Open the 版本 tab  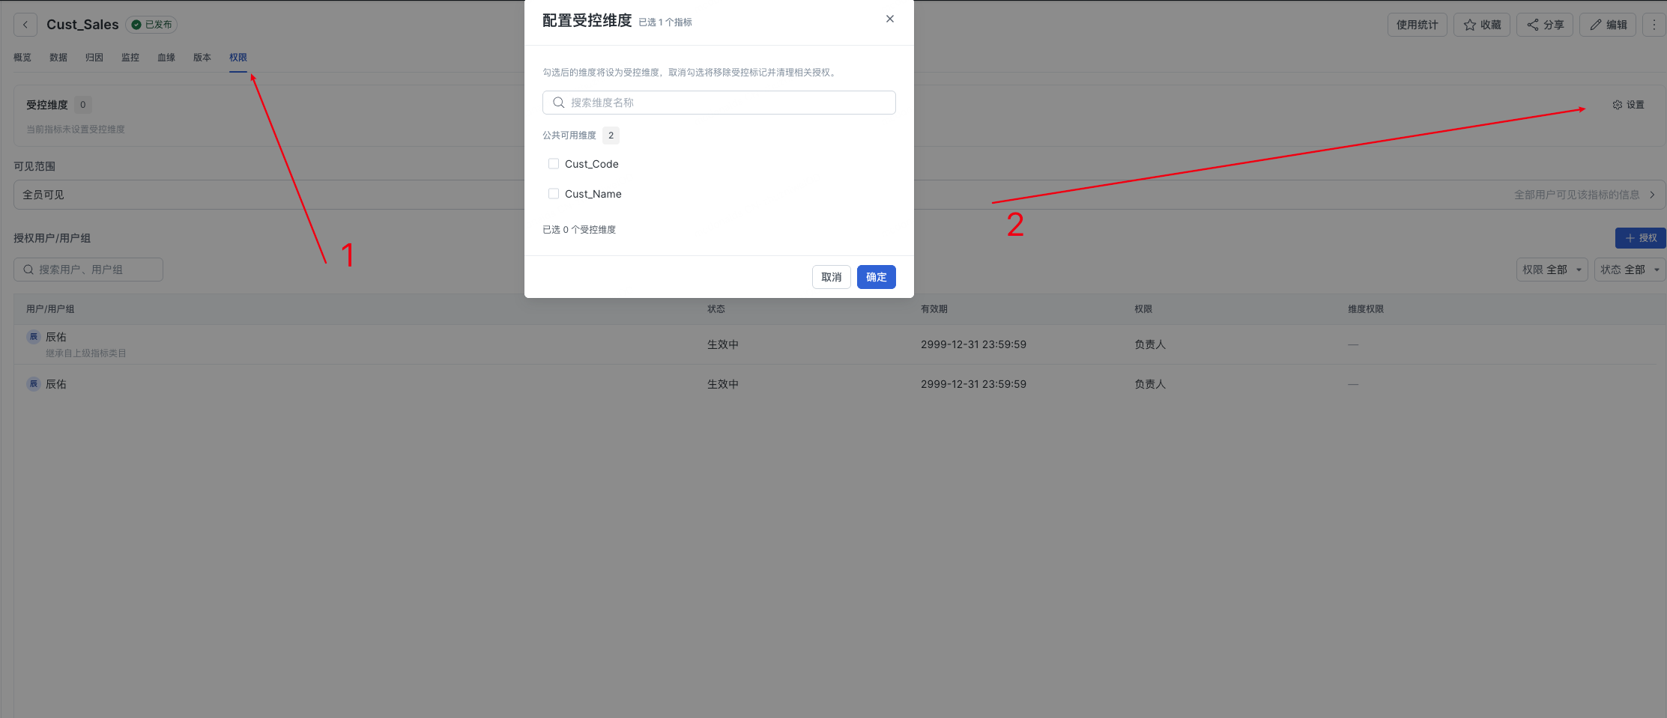click(x=202, y=58)
